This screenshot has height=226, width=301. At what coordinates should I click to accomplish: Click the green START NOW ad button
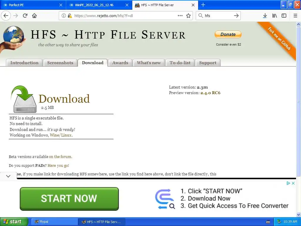[69, 199]
